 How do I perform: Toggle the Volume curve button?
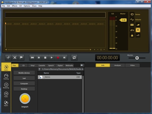click(x=132, y=20)
